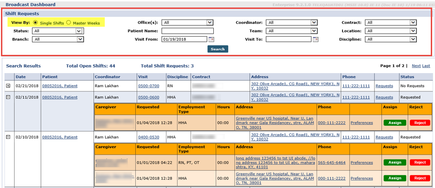Open the 0500-0700 visit link

click(148, 86)
